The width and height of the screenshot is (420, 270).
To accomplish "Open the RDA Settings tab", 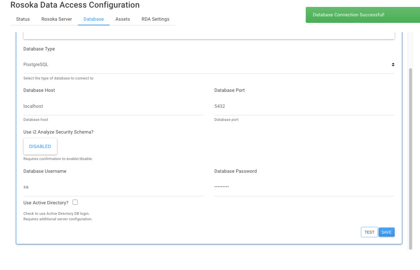I will (155, 19).
